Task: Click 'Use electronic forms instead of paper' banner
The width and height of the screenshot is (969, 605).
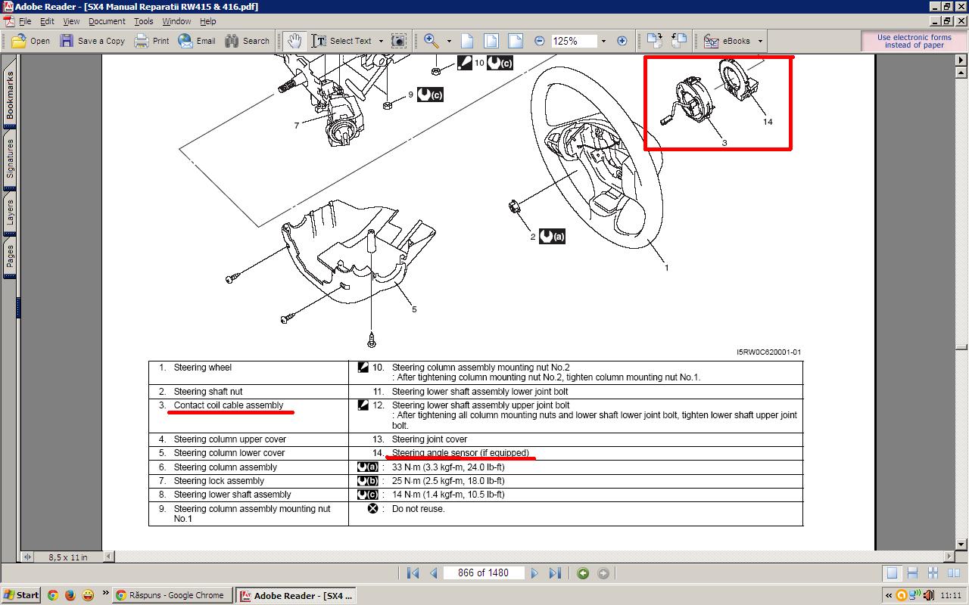Action: [x=914, y=41]
